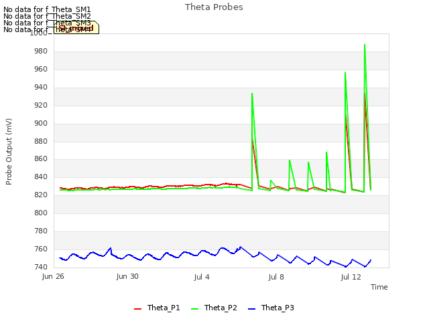Image resolution: width=429 pixels, height=321 pixels.
Task: Click the tallest green spike peak near 988
Action: [x=365, y=45]
